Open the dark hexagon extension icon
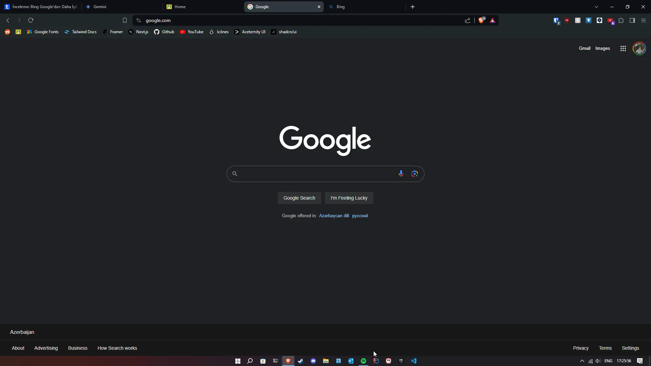Screen dimensions: 651x366 [x=599, y=20]
